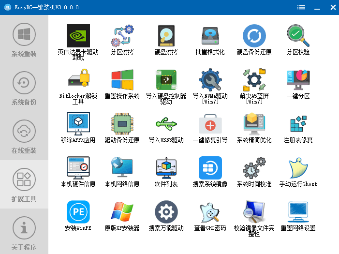Open the Bitlocker unlock tool (Bitlocker解锁工具)
Viewport: 339px width, 254px height.
[78, 81]
